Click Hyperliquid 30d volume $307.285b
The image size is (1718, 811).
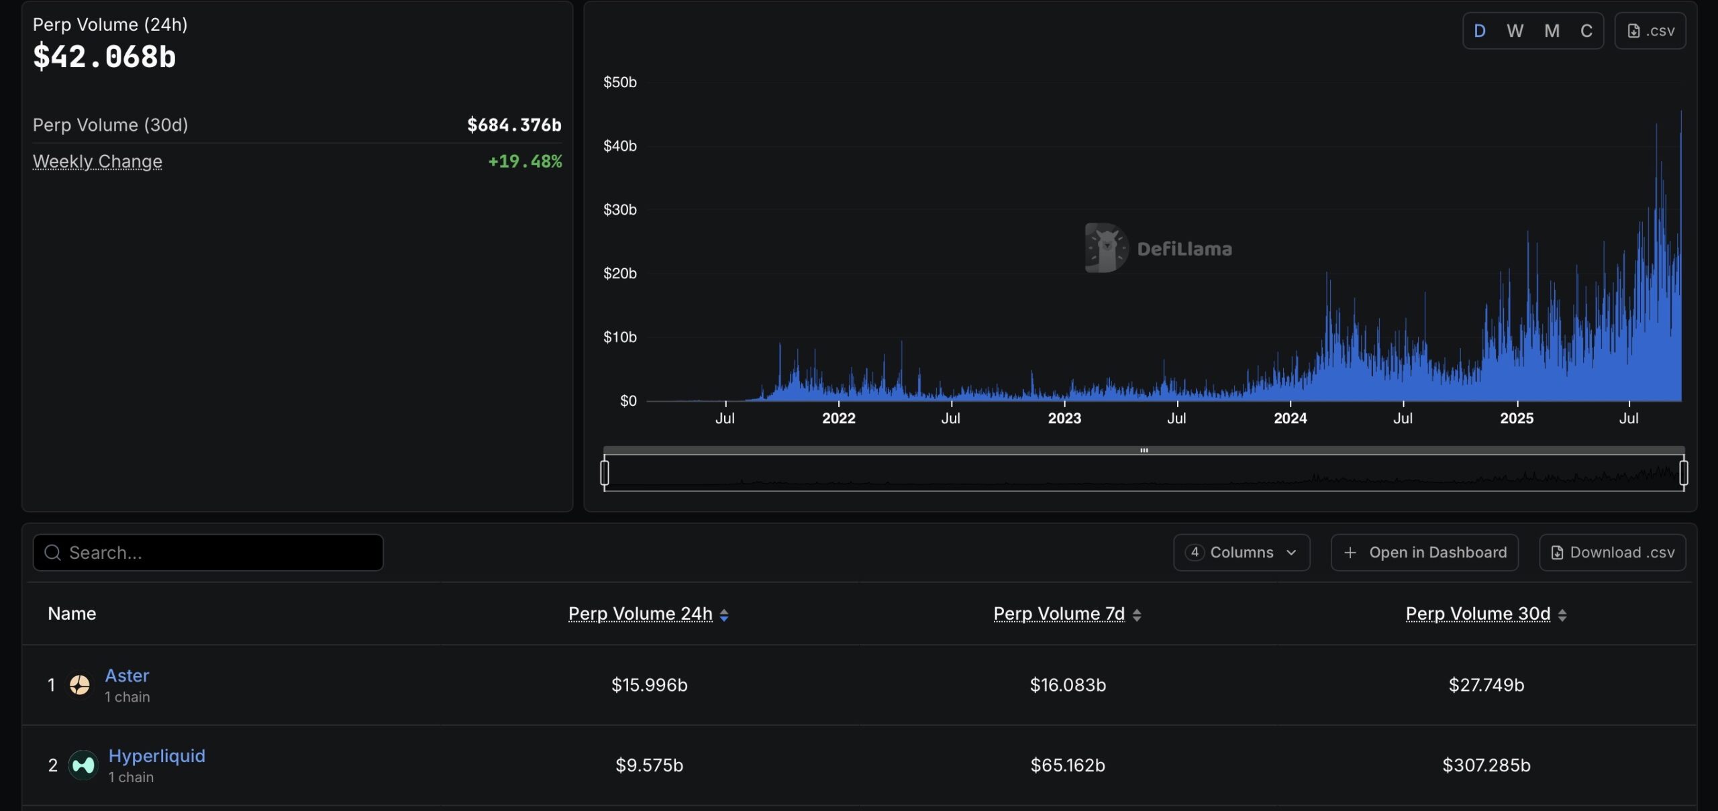1486,765
